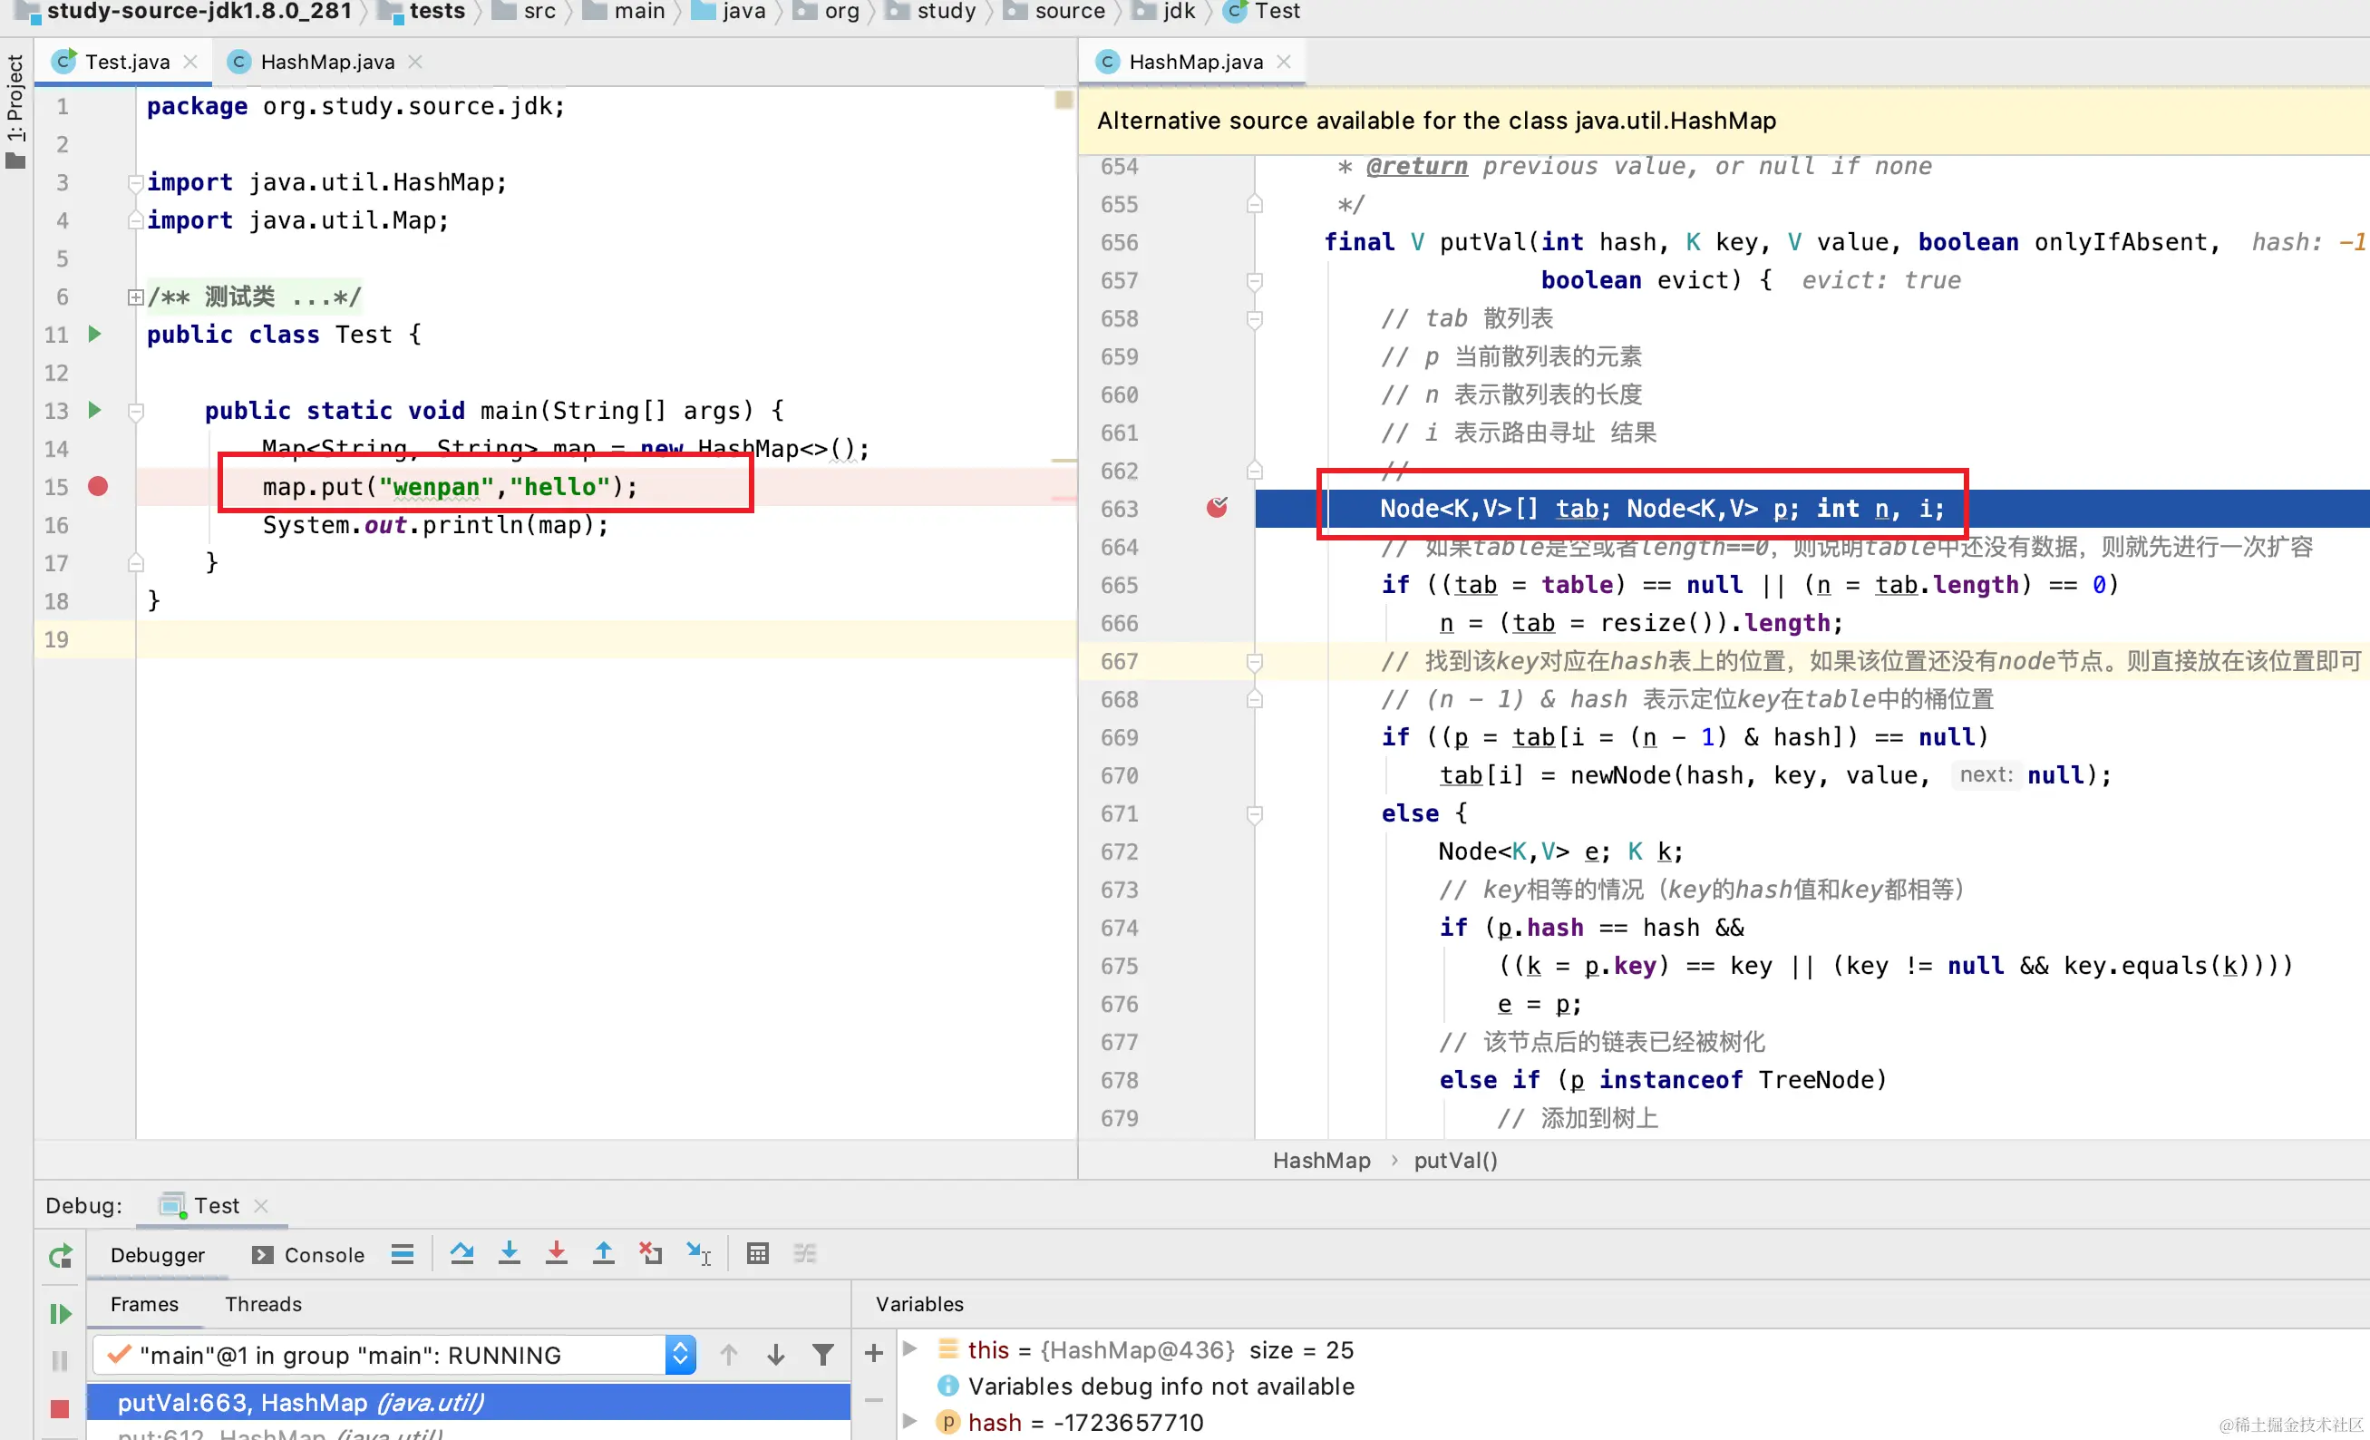2370x1440 pixels.
Task: Click the Resume Program icon
Action: tap(60, 1313)
